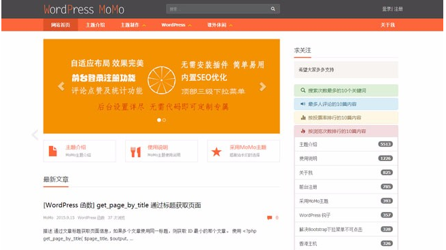Viewport: 446px width, 250px height.
Task: Open the 注册 link in the header
Action: pos(398,9)
